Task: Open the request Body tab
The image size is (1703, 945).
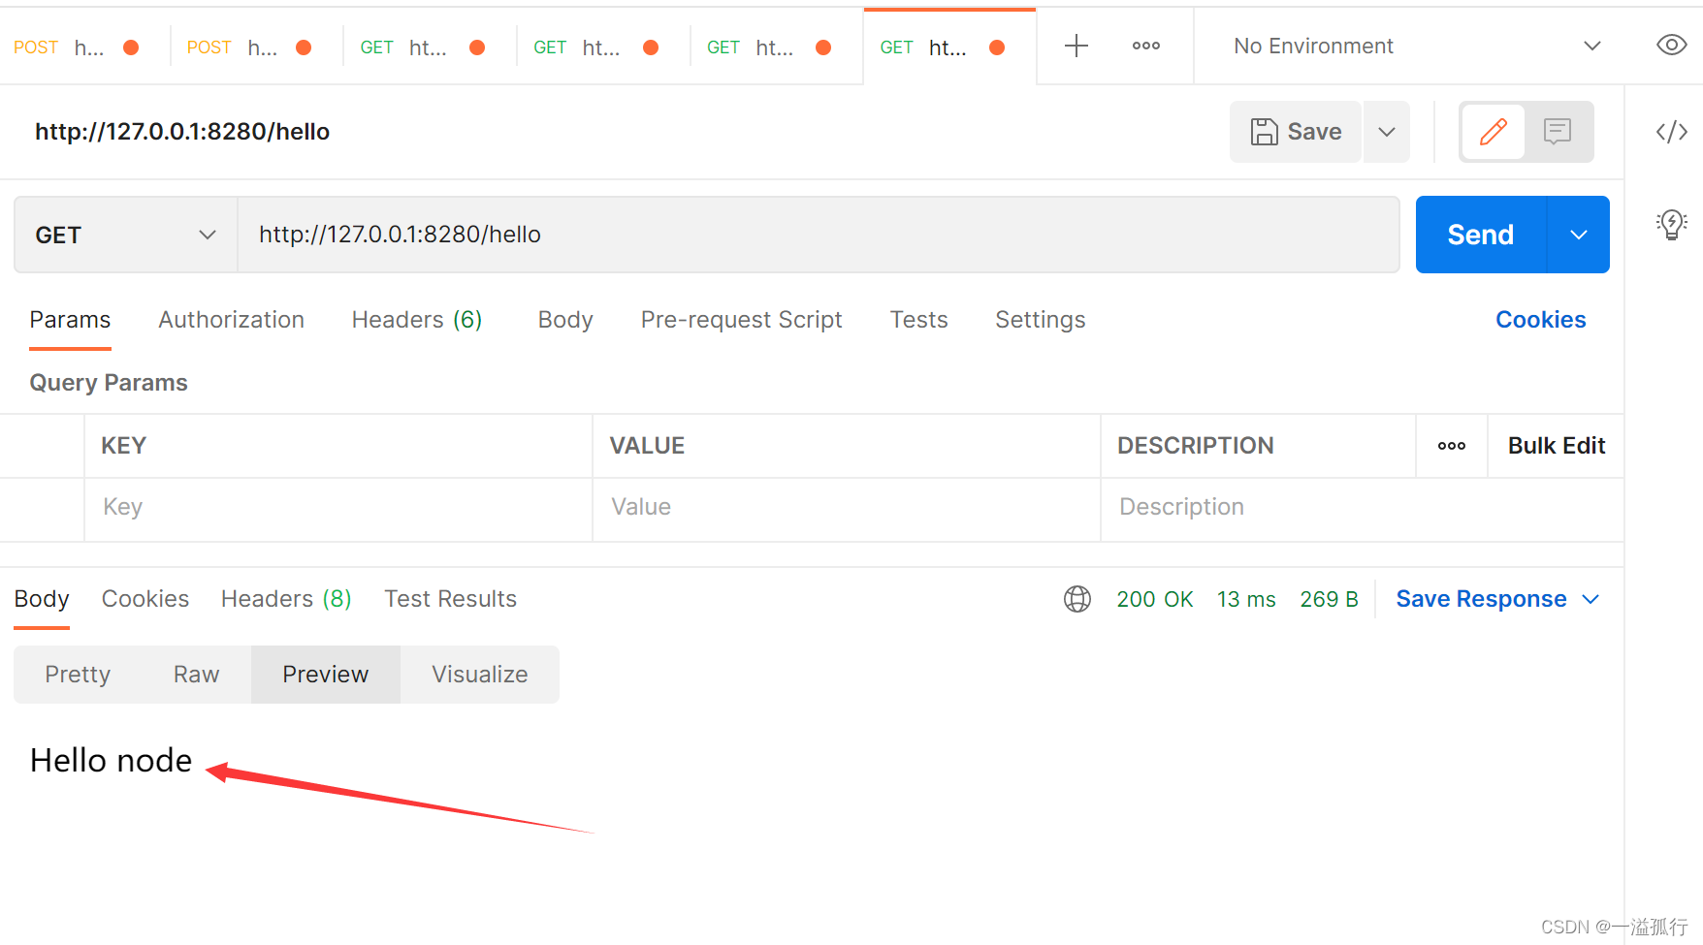Action: [x=565, y=320]
